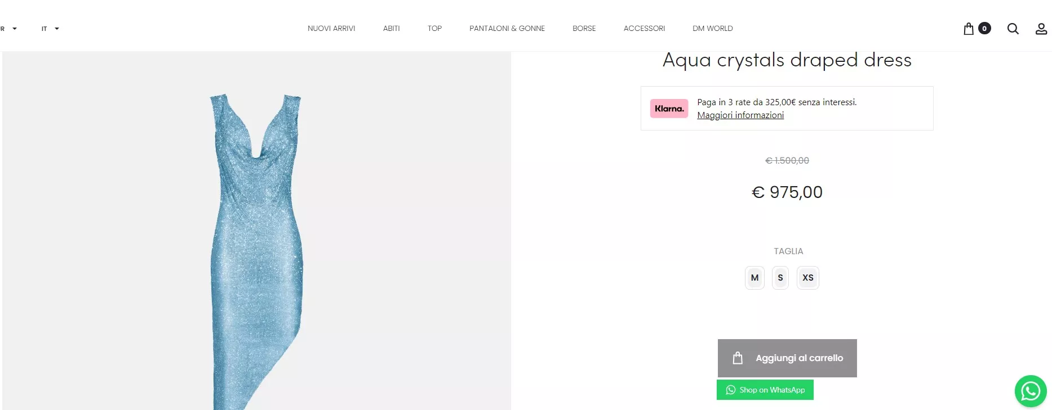Click the Maggiori informazioni link
1052x410 pixels.
[740, 115]
